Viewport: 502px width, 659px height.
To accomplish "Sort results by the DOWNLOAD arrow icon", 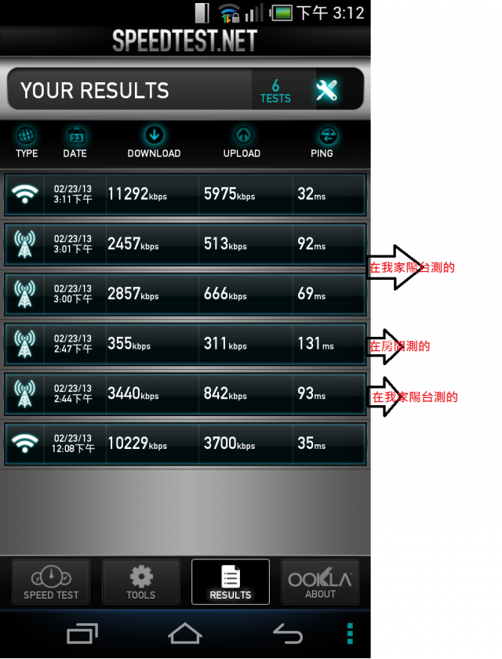I will click(154, 136).
